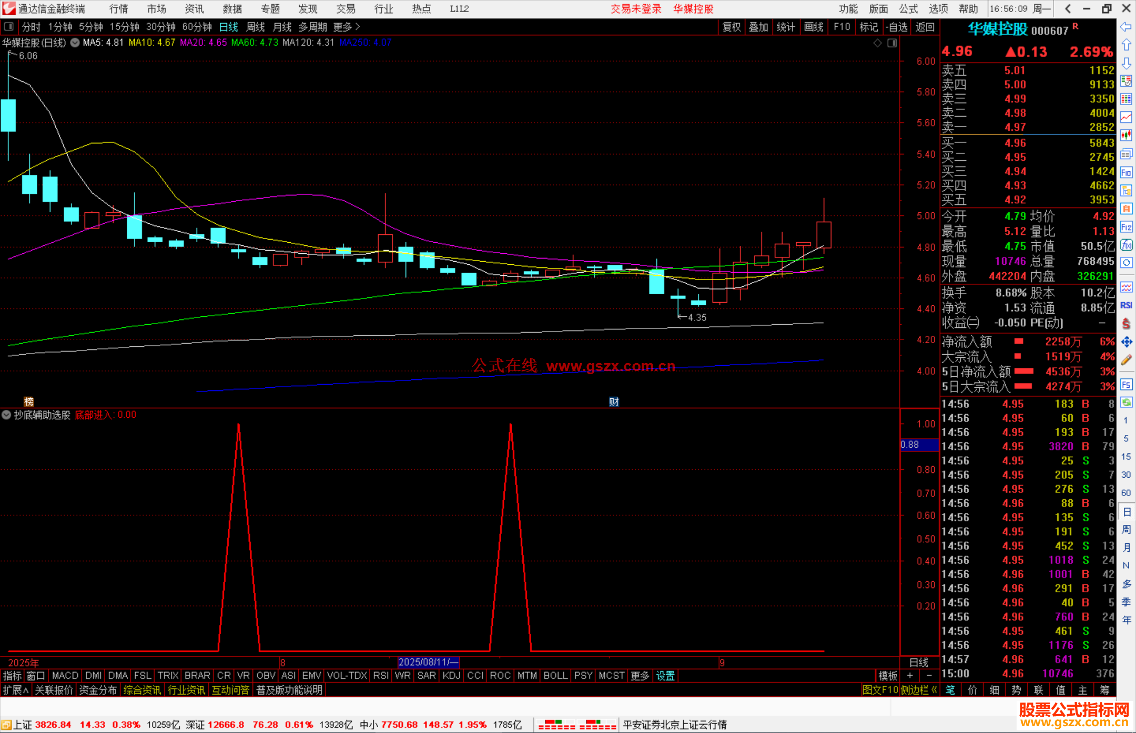Screen dimensions: 1136x733
Task: Toggle the 画线 drawing line button
Action: 814,27
